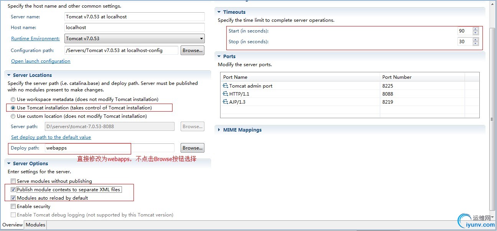The image size is (497, 231).
Task: Decrease the Stop timeout with down arrow
Action: coord(476,44)
